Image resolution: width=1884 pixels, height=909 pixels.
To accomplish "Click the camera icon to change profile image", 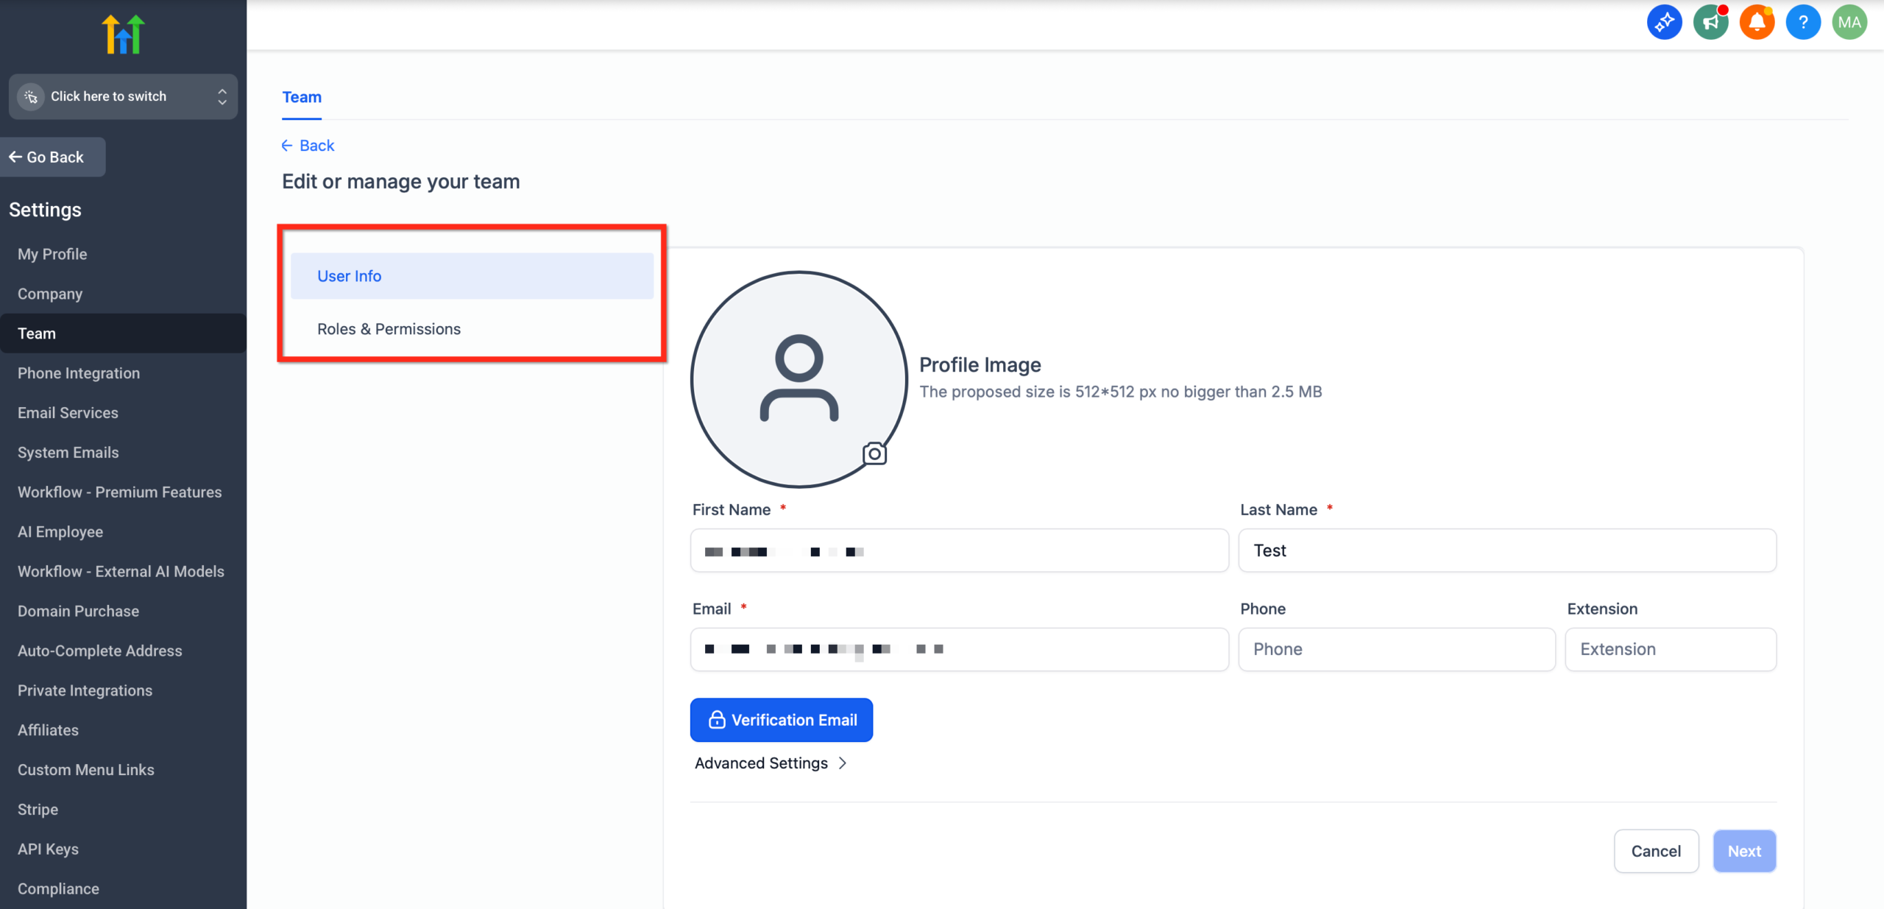I will [874, 453].
